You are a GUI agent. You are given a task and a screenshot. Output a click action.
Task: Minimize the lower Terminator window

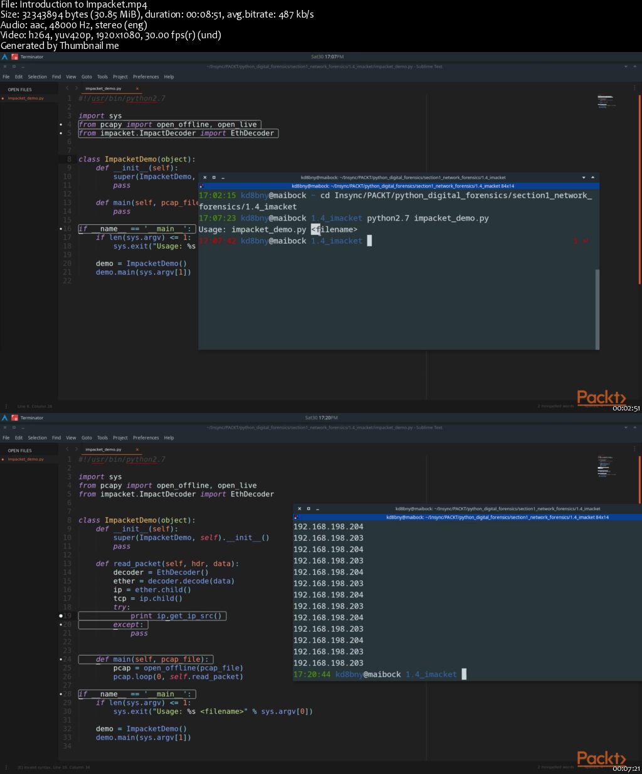pyautogui.click(x=318, y=509)
